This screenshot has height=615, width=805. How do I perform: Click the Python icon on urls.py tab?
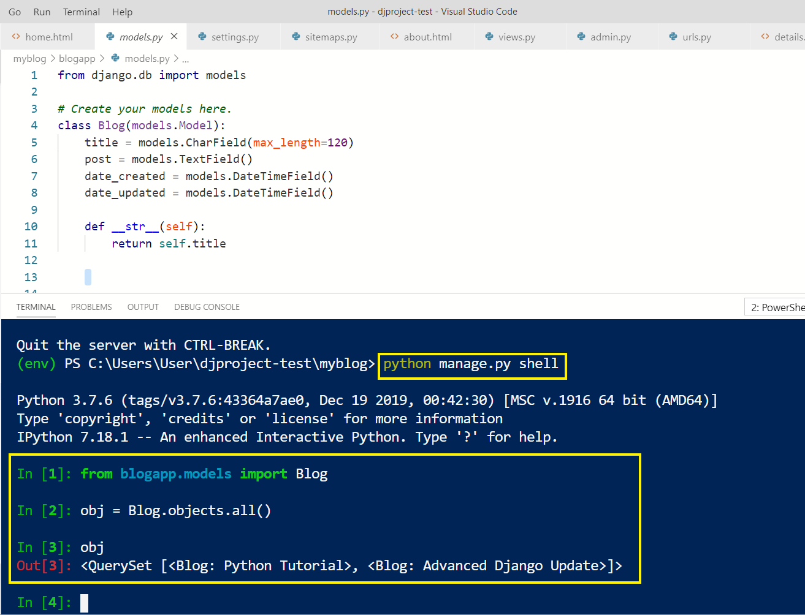pos(673,37)
